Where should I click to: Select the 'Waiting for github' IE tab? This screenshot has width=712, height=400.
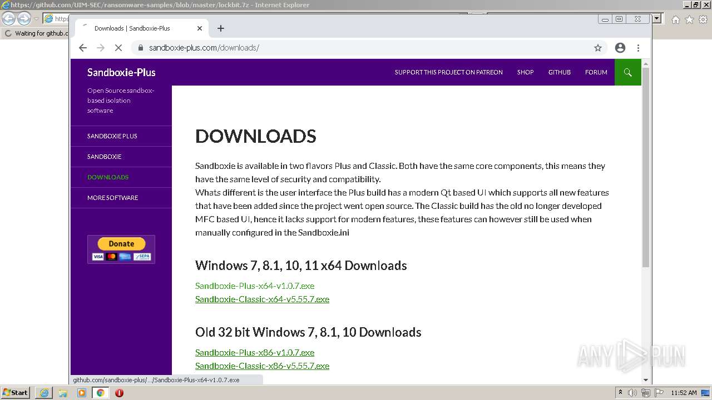pyautogui.click(x=37, y=33)
